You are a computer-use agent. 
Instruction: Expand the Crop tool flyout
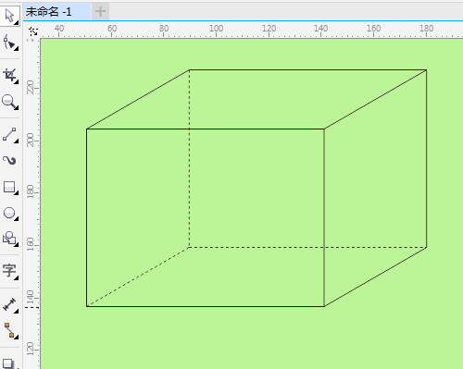17,82
